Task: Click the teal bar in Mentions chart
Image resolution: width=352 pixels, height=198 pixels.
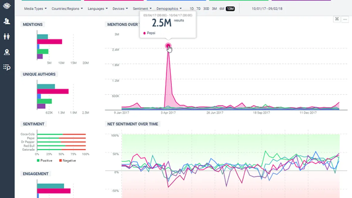Action: click(43, 37)
